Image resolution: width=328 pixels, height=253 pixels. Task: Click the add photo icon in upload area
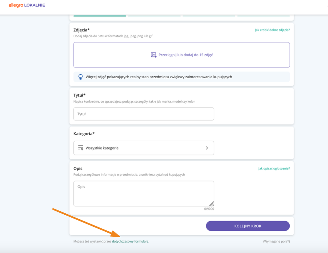pyautogui.click(x=154, y=55)
